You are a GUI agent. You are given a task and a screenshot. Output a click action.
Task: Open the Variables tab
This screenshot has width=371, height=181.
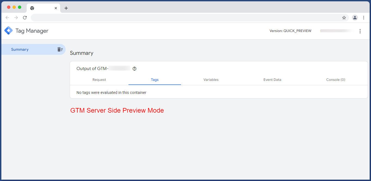pyautogui.click(x=211, y=80)
